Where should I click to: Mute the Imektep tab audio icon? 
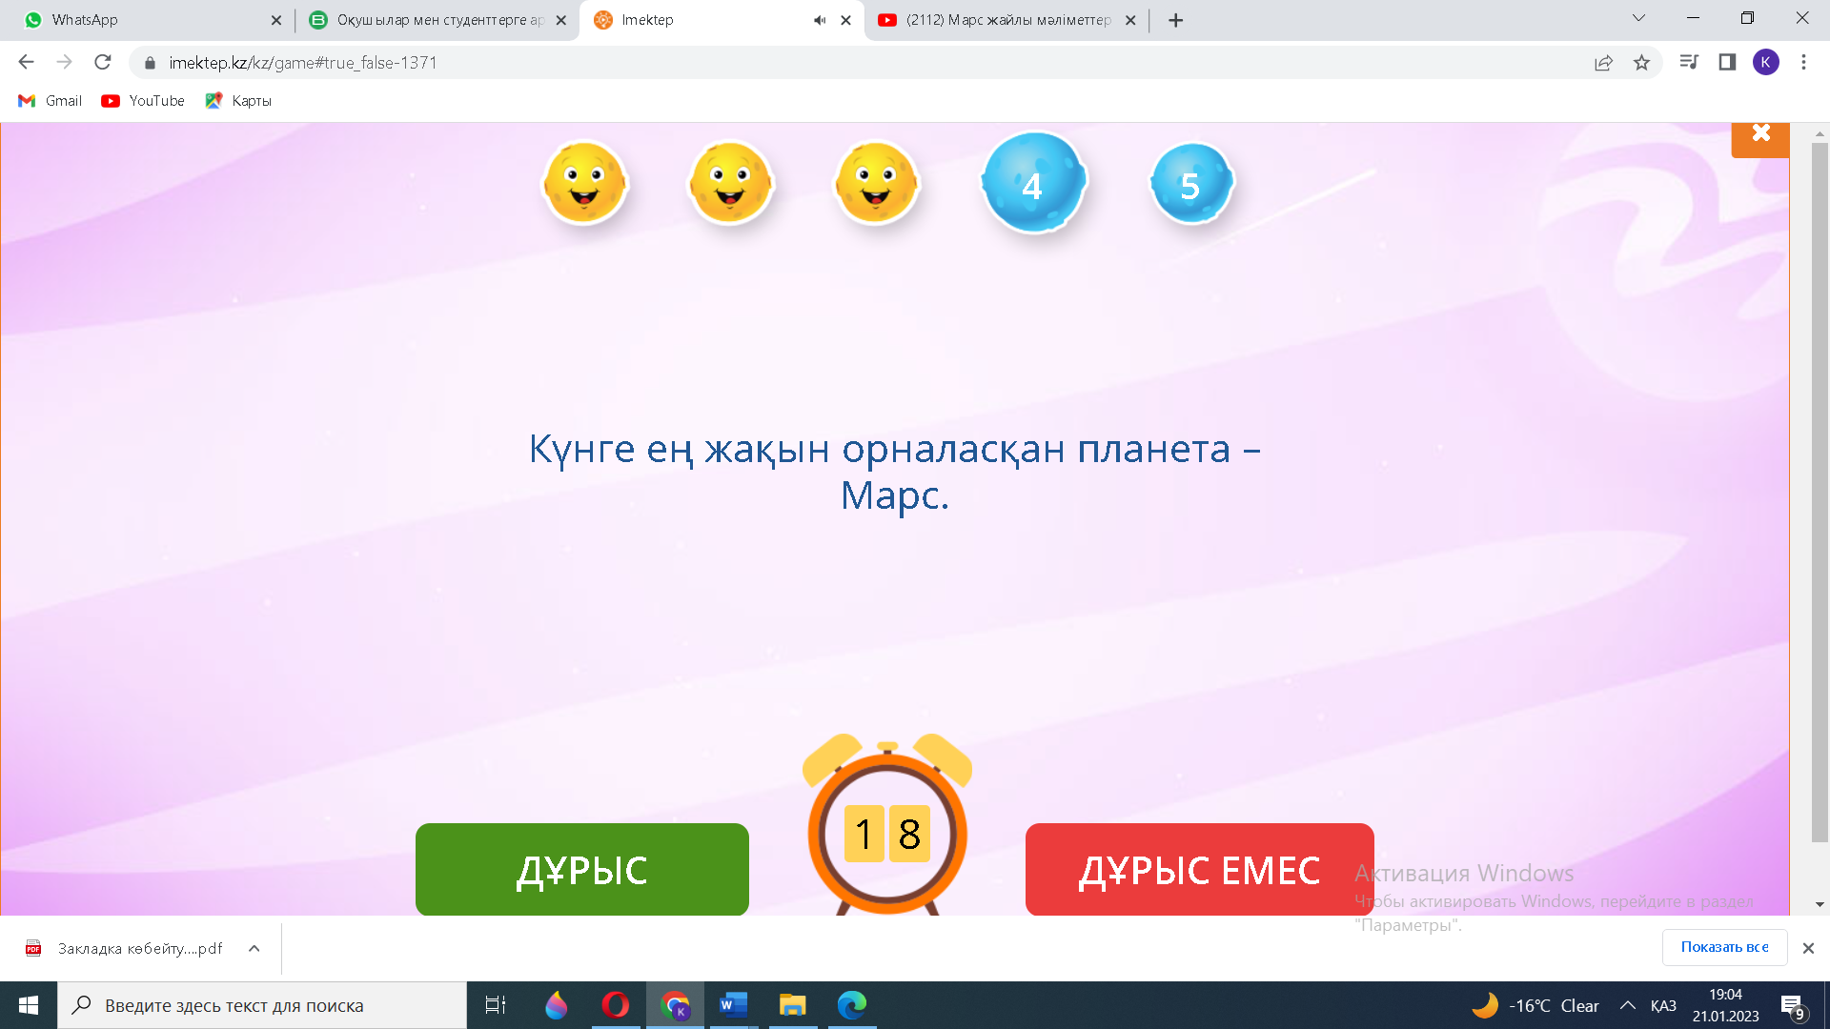pyautogui.click(x=820, y=20)
